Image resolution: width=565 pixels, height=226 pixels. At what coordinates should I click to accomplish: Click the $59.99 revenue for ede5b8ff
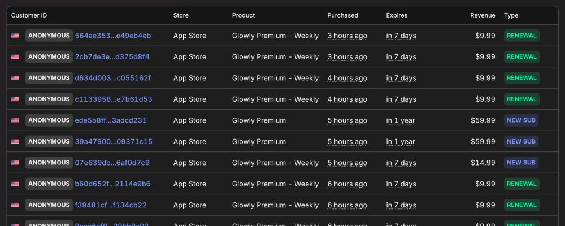(483, 120)
